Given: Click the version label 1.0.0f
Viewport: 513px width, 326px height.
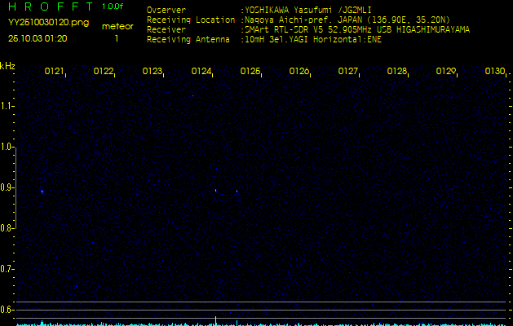Looking at the screenshot, I should point(113,7).
